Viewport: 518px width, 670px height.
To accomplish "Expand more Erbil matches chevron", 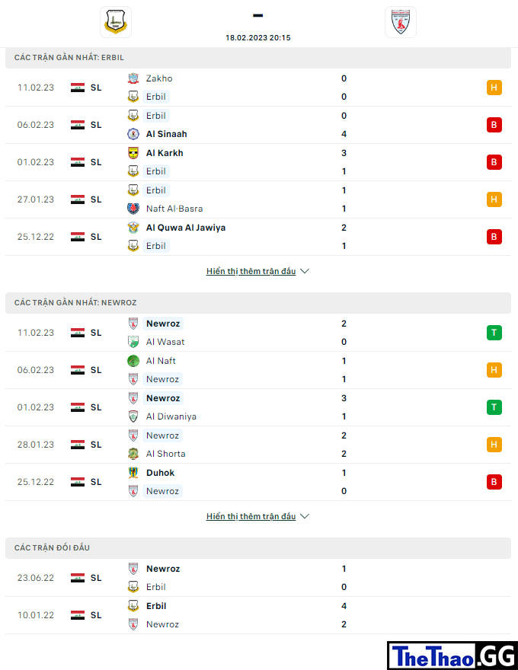I will point(305,271).
